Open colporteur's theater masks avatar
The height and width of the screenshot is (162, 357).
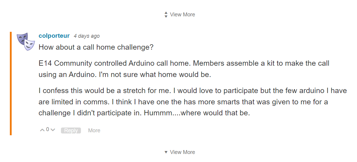(26, 42)
